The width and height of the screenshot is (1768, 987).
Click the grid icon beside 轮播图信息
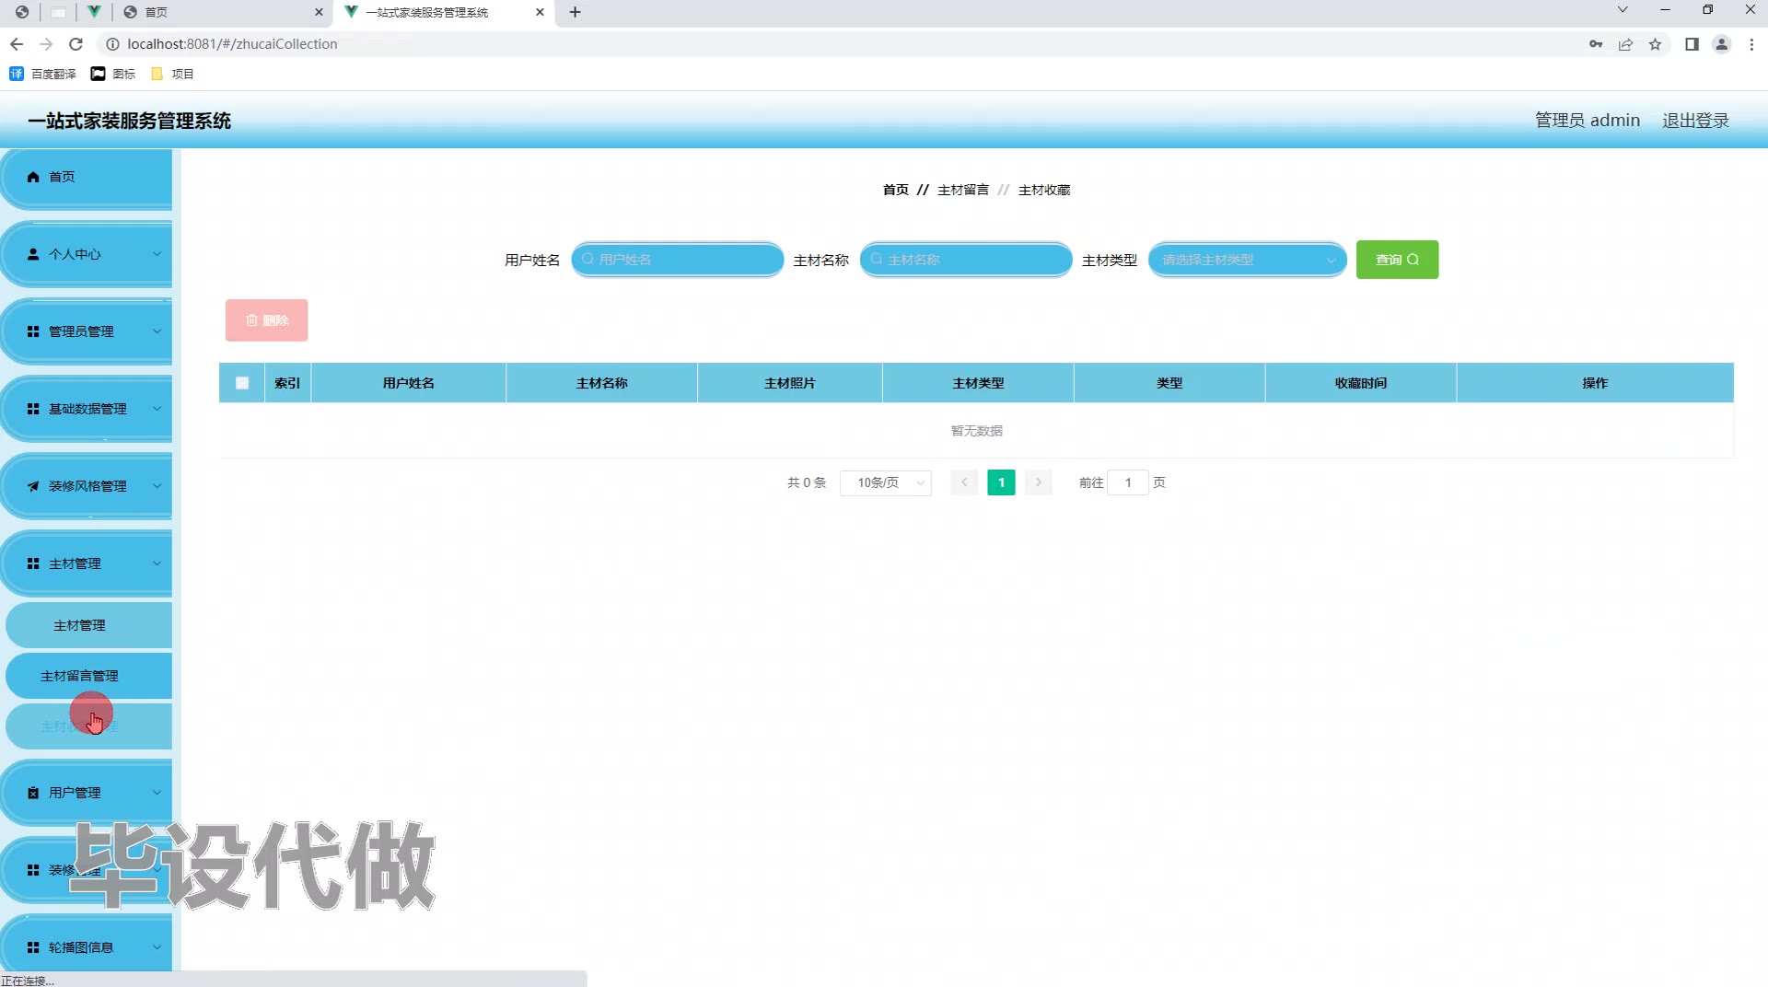pos(33,947)
